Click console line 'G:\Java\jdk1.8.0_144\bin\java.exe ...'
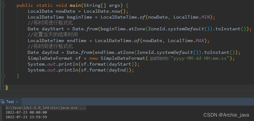Viewport: 254px width, 121px height. coord(46,108)
